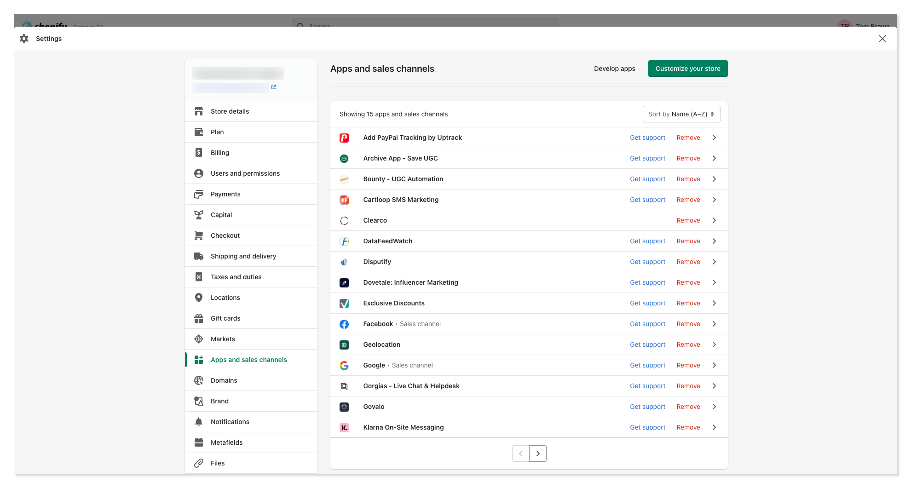The image size is (911, 488).
Task: Click the DataFeedWatch app icon
Action: [x=344, y=241]
